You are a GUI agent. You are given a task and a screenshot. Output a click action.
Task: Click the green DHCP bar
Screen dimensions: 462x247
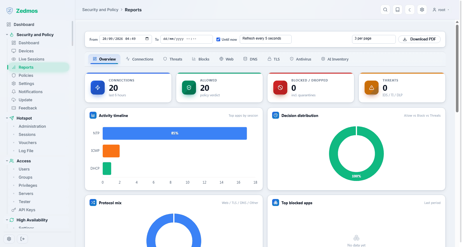tap(107, 168)
